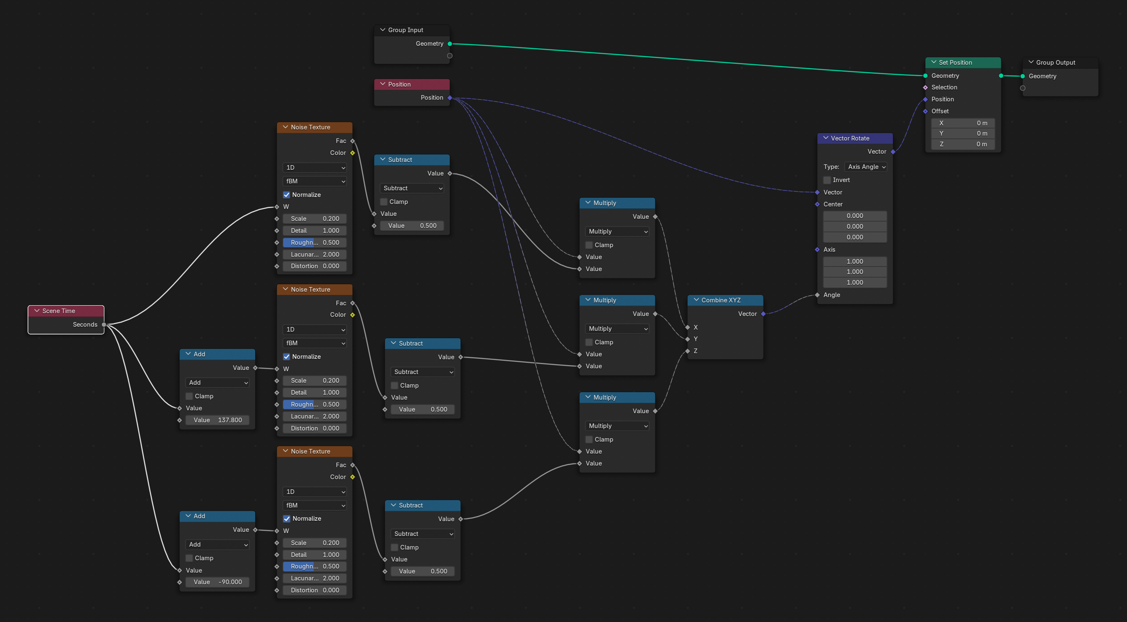
Task: Edit Offset X field in Set Position
Action: [x=963, y=123]
